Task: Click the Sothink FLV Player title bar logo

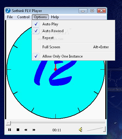Action: tap(8, 11)
